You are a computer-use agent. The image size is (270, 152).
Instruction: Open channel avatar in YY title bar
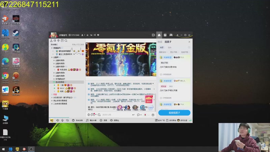click(53, 35)
